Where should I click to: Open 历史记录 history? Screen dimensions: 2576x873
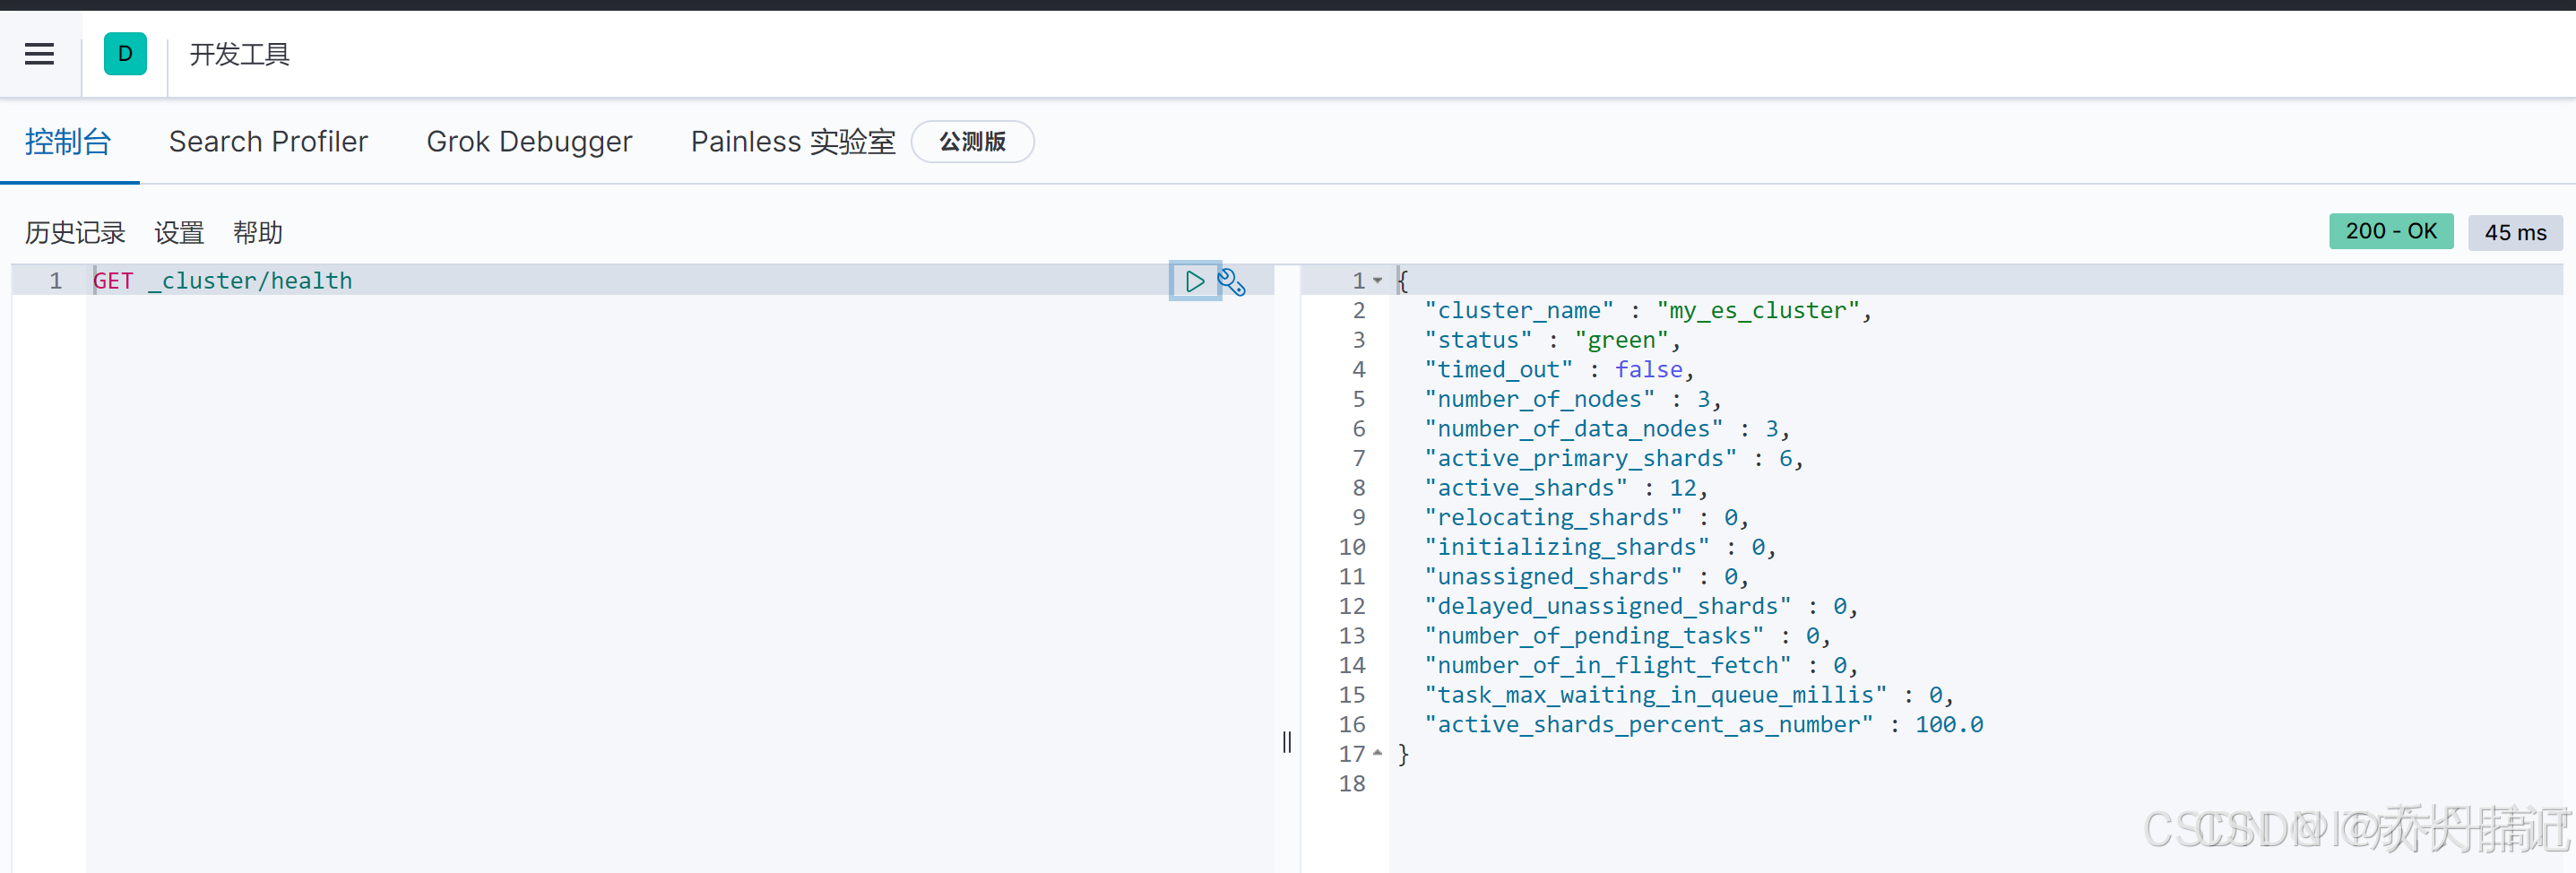coord(75,233)
